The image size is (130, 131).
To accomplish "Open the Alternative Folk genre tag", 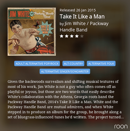I will pyautogui.click(x=101, y=63).
